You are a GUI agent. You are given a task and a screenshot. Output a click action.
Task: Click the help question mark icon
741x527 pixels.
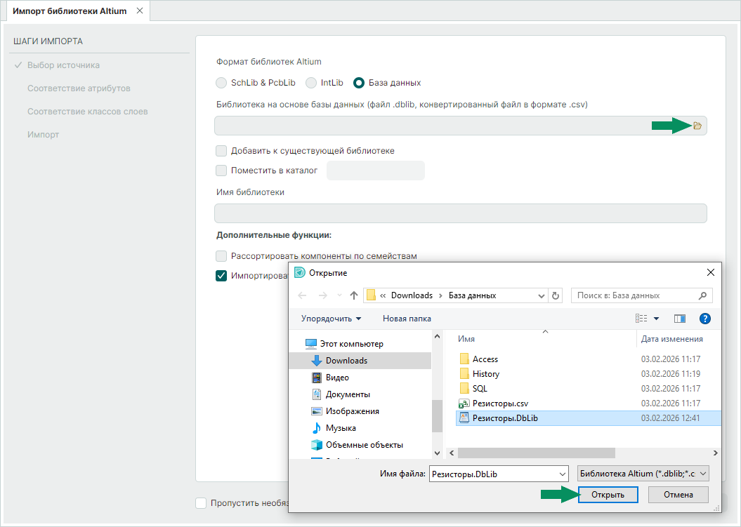[x=705, y=319]
